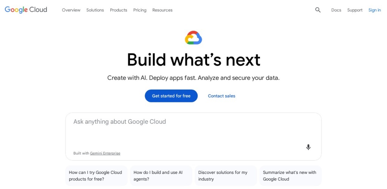Open the Support link
Screen dimensions: 387x189
tap(355, 10)
